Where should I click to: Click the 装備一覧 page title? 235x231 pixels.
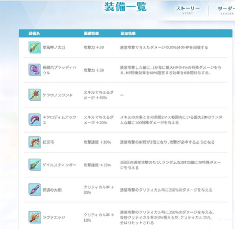(x=125, y=7)
